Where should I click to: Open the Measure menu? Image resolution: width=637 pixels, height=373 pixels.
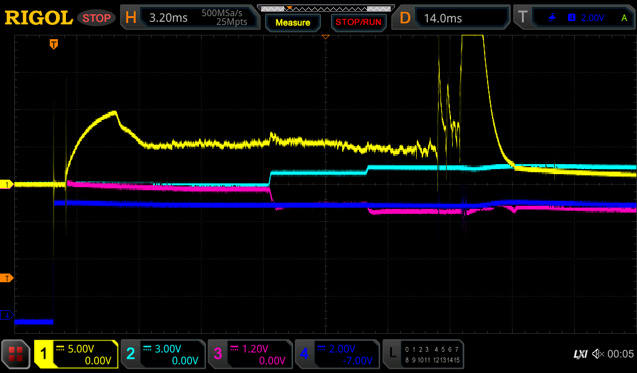point(293,22)
